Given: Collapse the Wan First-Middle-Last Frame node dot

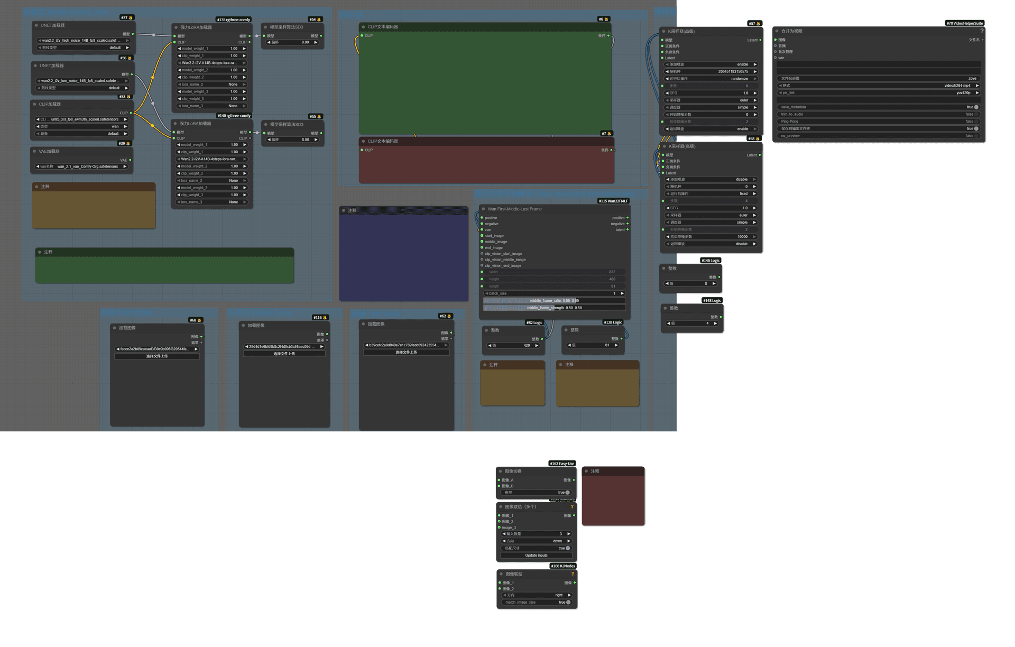Looking at the screenshot, I should pyautogui.click(x=483, y=209).
